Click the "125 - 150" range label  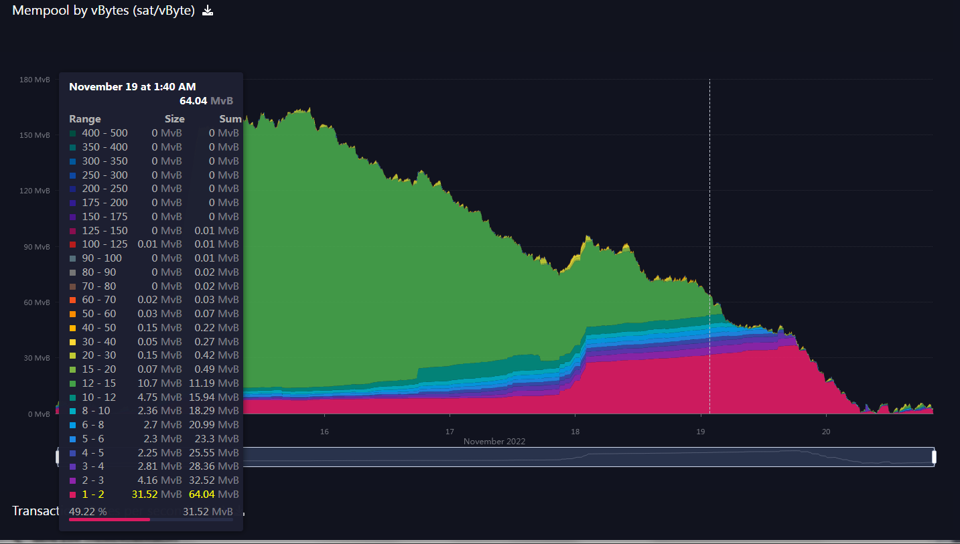coord(105,231)
